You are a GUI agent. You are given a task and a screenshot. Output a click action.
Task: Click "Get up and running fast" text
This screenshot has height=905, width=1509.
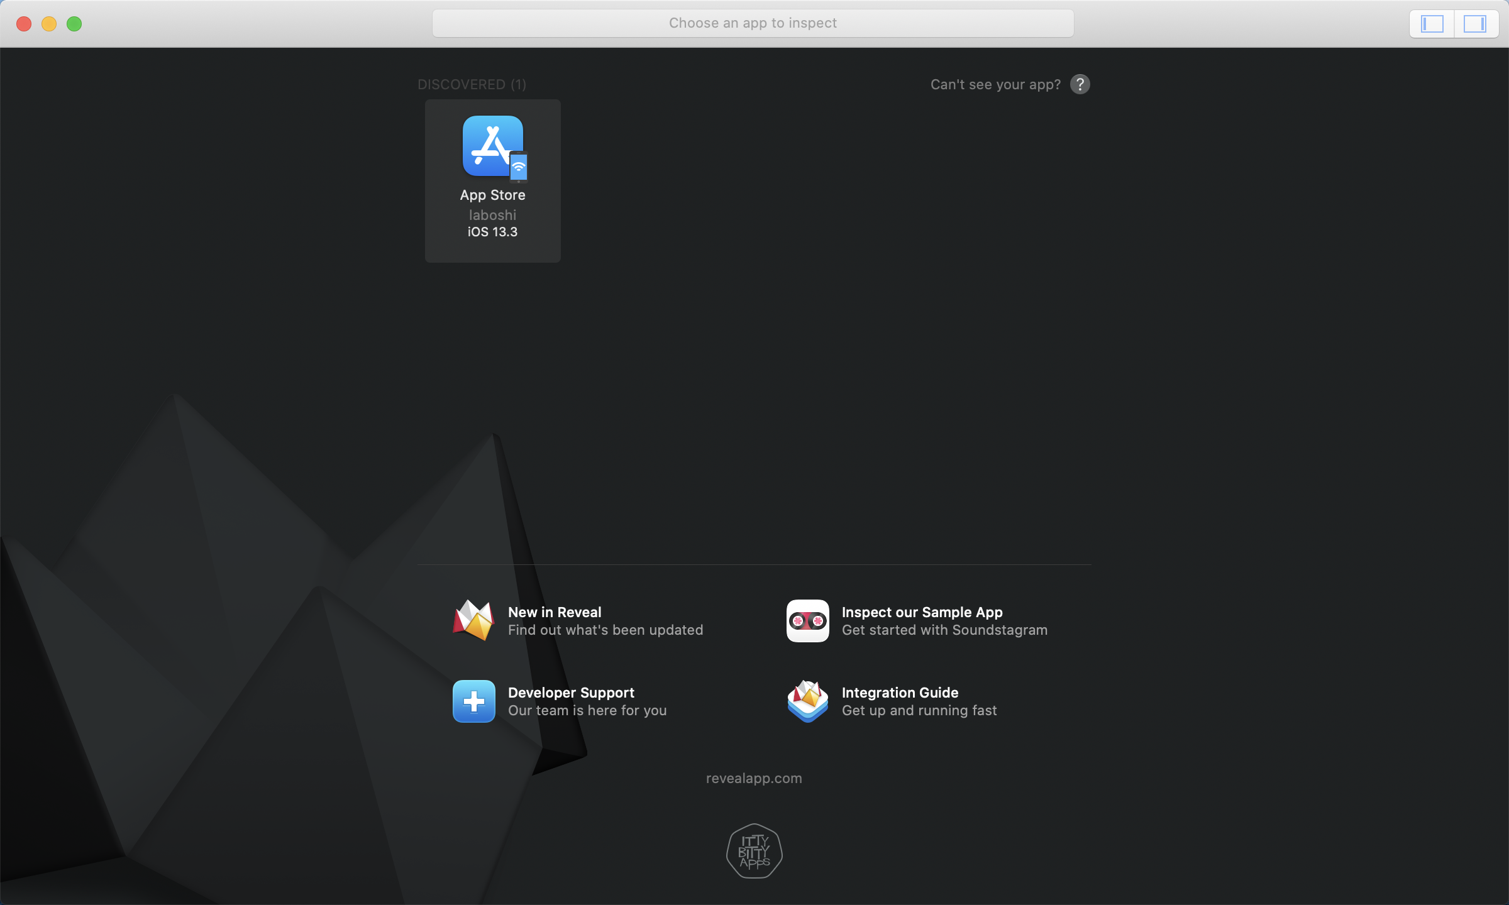(x=919, y=710)
